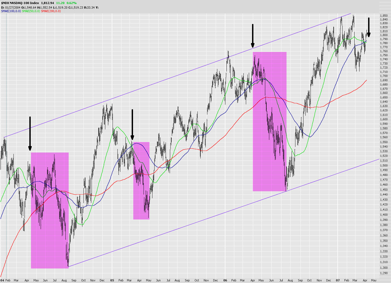The height and width of the screenshot is (283, 391).
Task: Click the 1,400 price axis label
Action: [x=384, y=215]
